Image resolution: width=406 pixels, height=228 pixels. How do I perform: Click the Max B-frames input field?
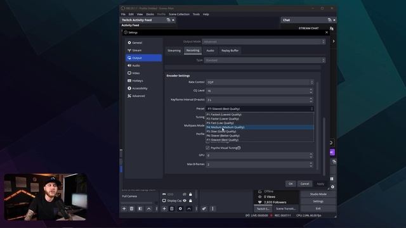tap(259, 165)
